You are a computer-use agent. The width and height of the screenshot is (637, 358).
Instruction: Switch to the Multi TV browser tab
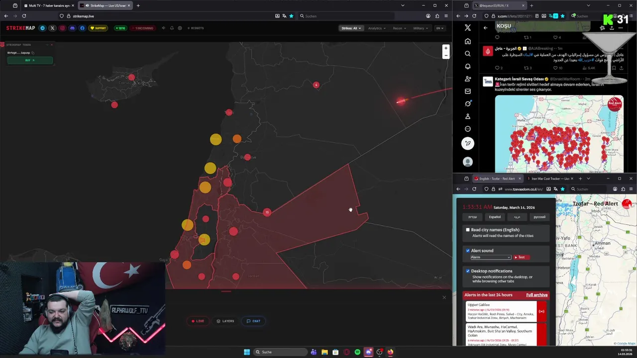[48, 5]
